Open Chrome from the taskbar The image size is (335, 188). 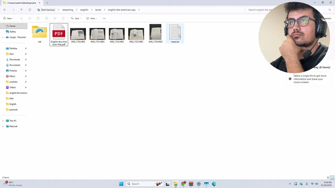pos(183,184)
